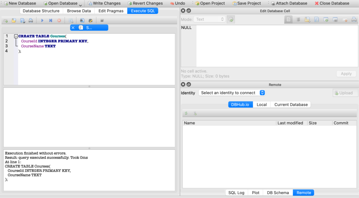Import cell data from file icon
Viewport: 359px width, 198px height.
(x=307, y=20)
